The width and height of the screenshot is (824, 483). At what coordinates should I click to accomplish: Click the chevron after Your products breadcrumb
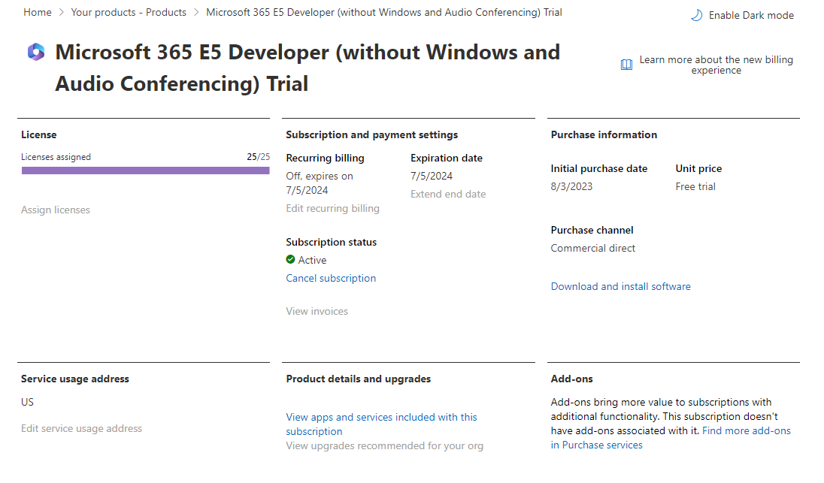coord(196,12)
